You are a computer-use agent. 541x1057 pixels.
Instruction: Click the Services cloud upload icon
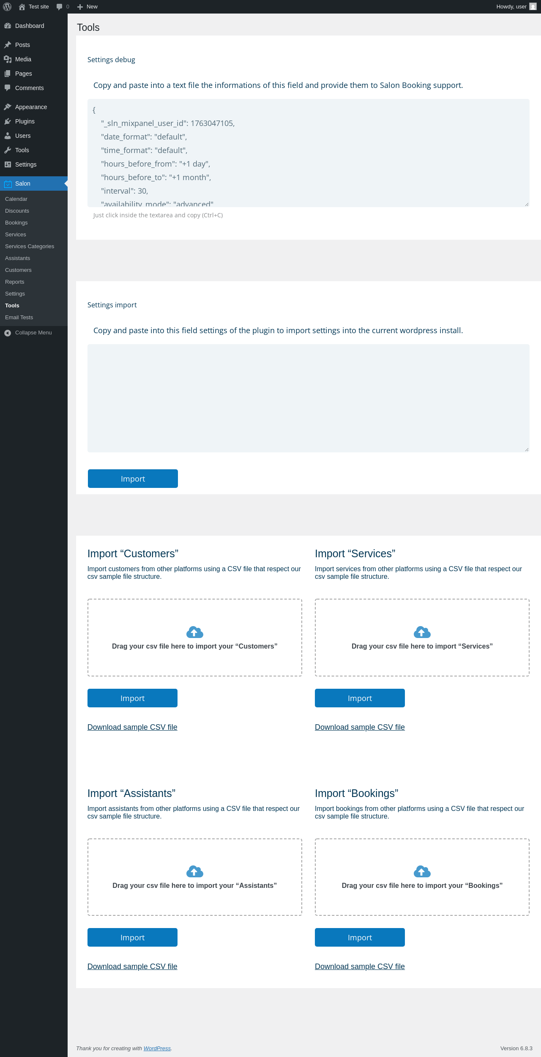[x=422, y=632]
